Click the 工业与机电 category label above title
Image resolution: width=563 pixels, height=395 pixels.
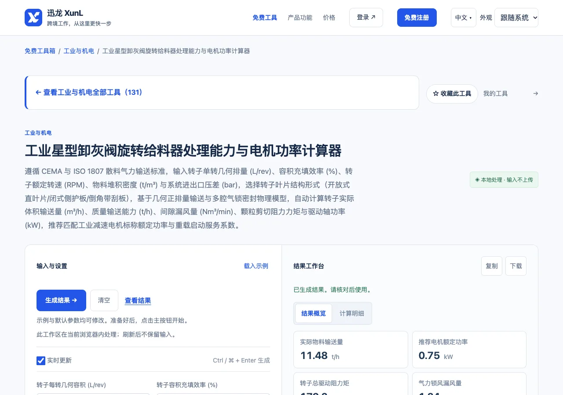point(38,133)
